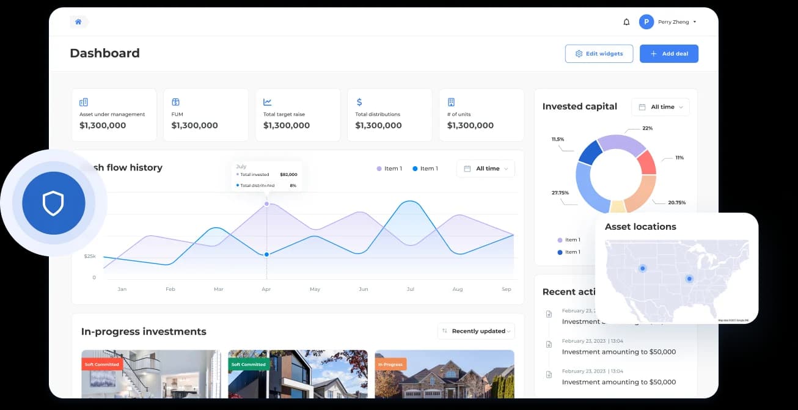Click the Total target raise chart icon

pyautogui.click(x=268, y=102)
